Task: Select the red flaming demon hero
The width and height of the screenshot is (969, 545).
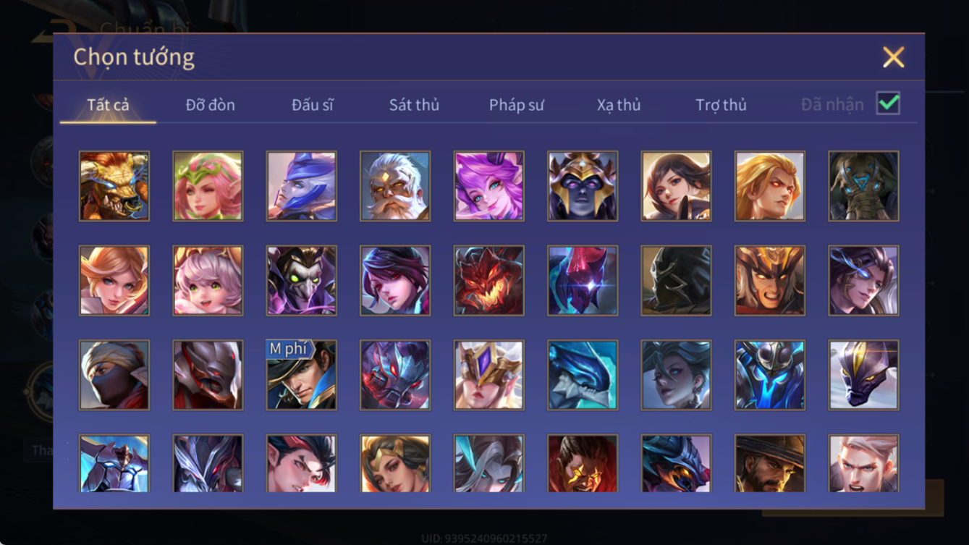Action: (x=488, y=280)
